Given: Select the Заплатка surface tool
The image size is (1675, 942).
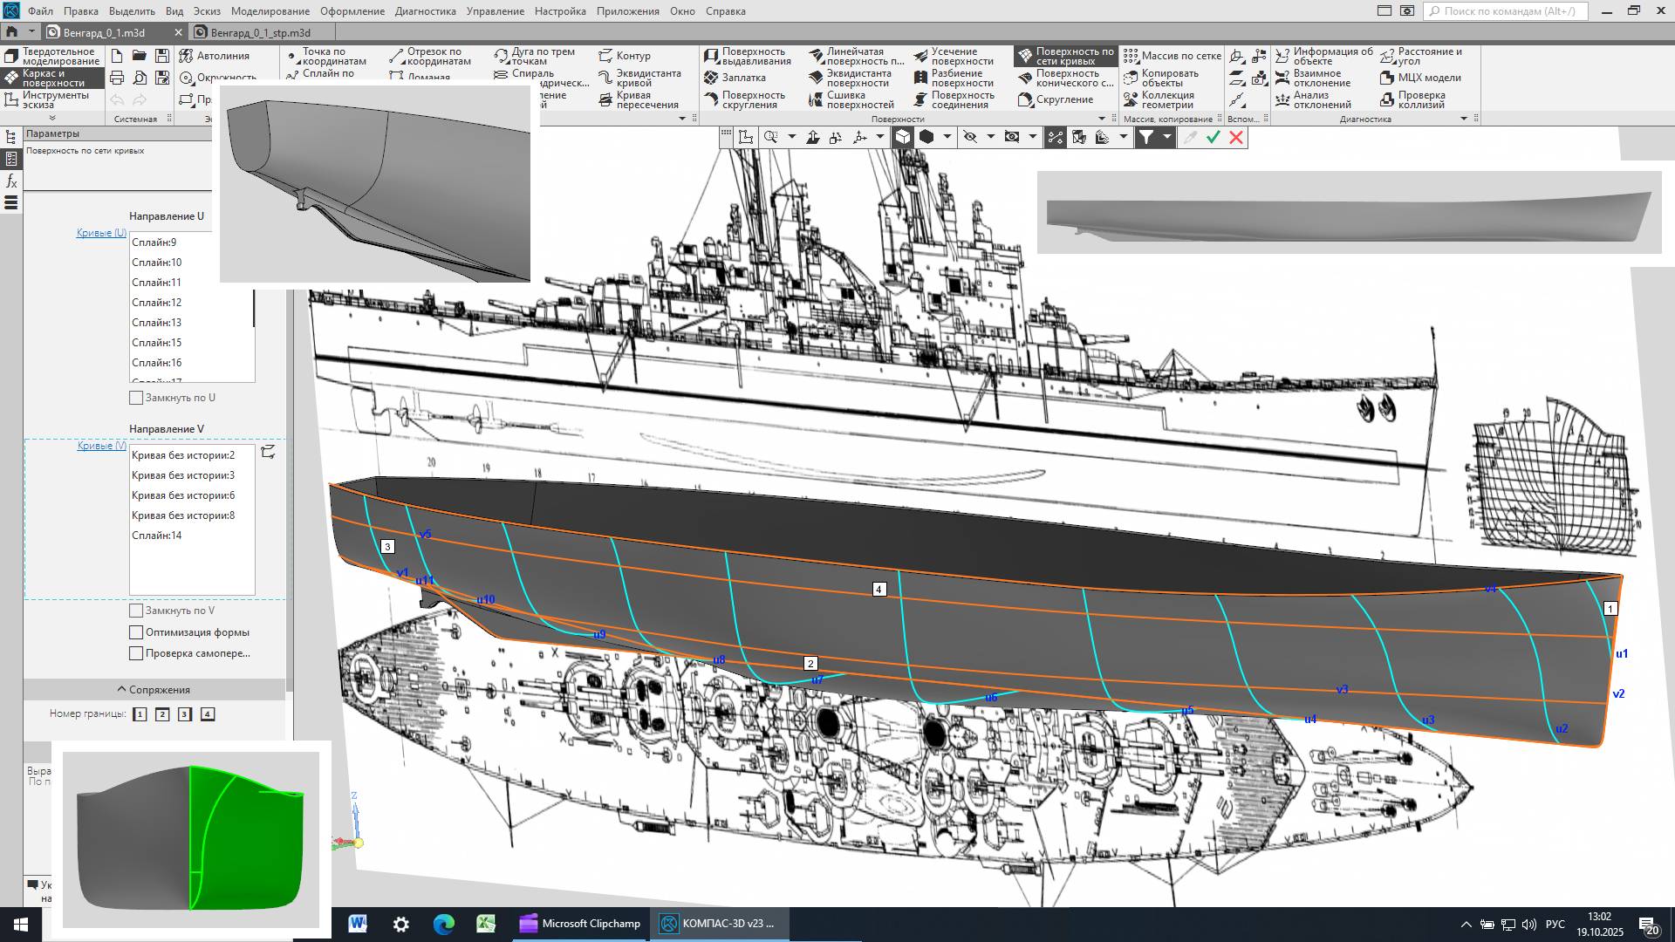Looking at the screenshot, I should (x=742, y=78).
